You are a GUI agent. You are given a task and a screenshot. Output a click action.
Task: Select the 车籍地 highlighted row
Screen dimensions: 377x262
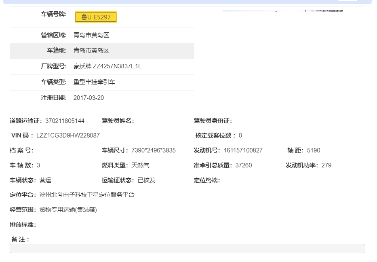click(102, 51)
